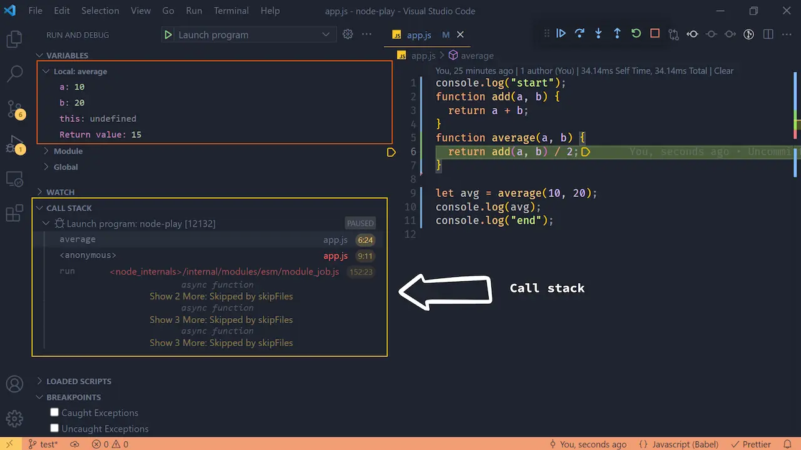Click the notifications bell in status bar
This screenshot has width=801, height=450.
[787, 444]
